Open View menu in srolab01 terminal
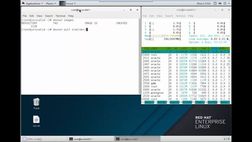The height and width of the screenshot is (142, 252). (x=159, y=16)
